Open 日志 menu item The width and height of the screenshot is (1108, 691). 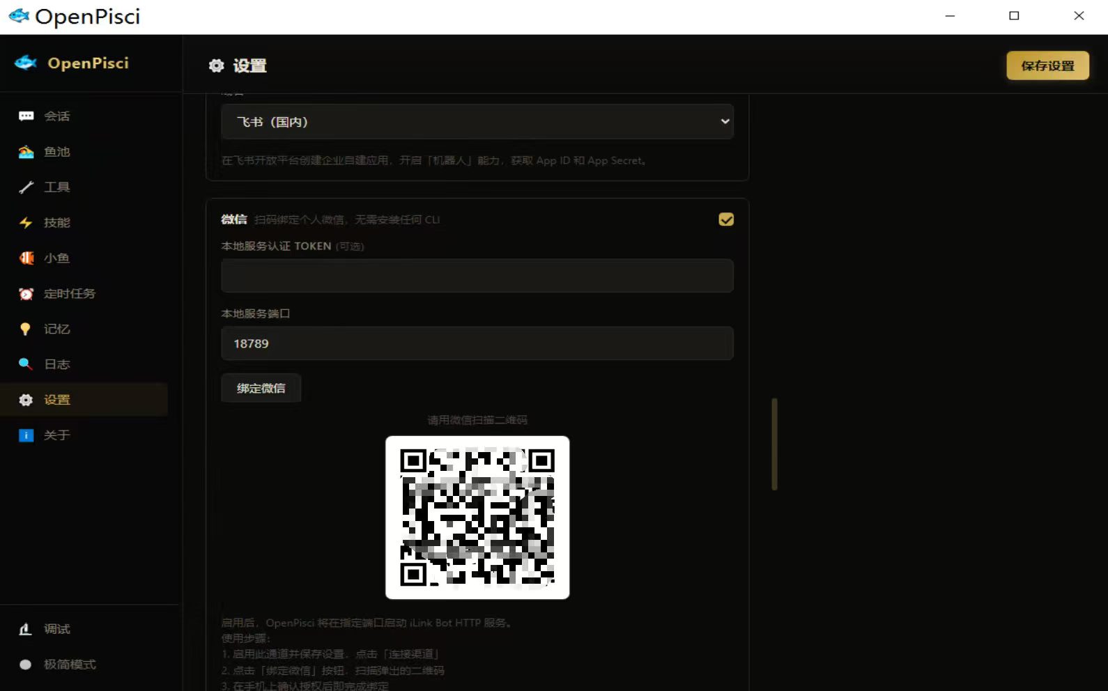84,364
